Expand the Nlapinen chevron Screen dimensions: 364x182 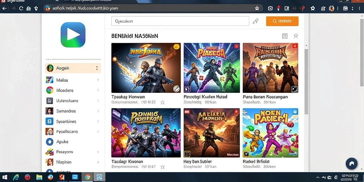tap(98, 162)
